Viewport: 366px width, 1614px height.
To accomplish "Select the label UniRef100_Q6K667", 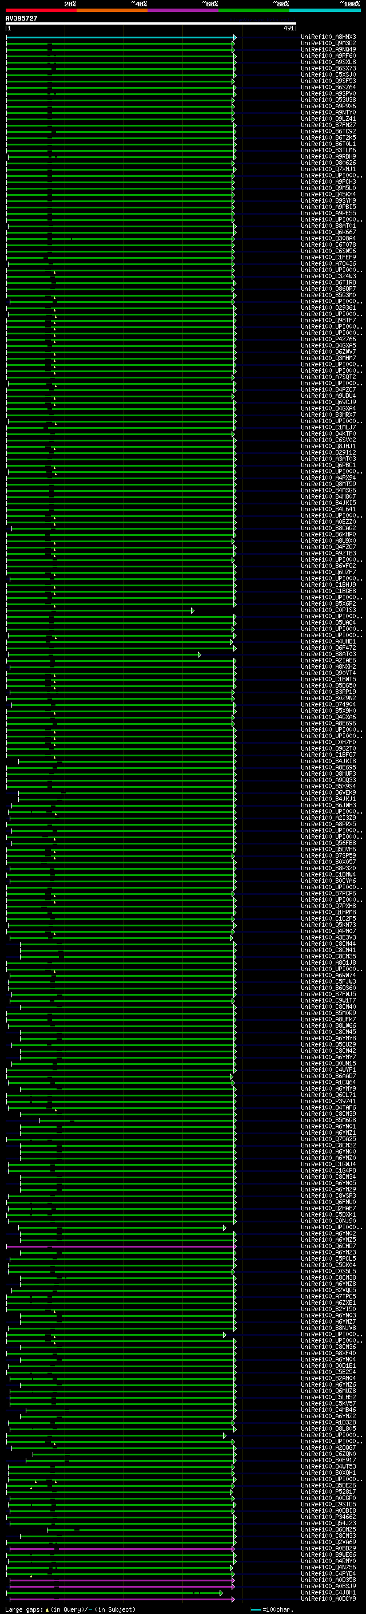I will [328, 232].
